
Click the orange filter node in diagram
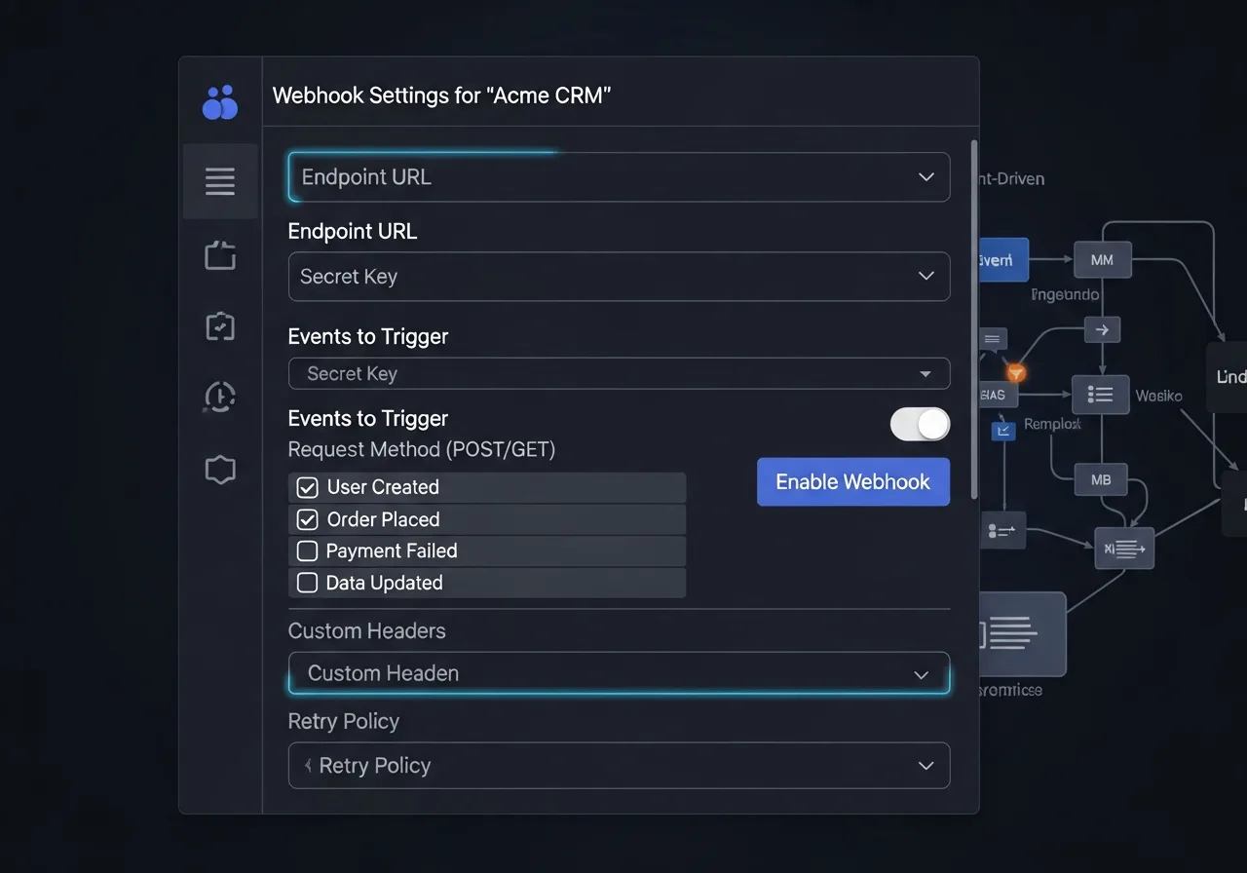pyautogui.click(x=1016, y=373)
